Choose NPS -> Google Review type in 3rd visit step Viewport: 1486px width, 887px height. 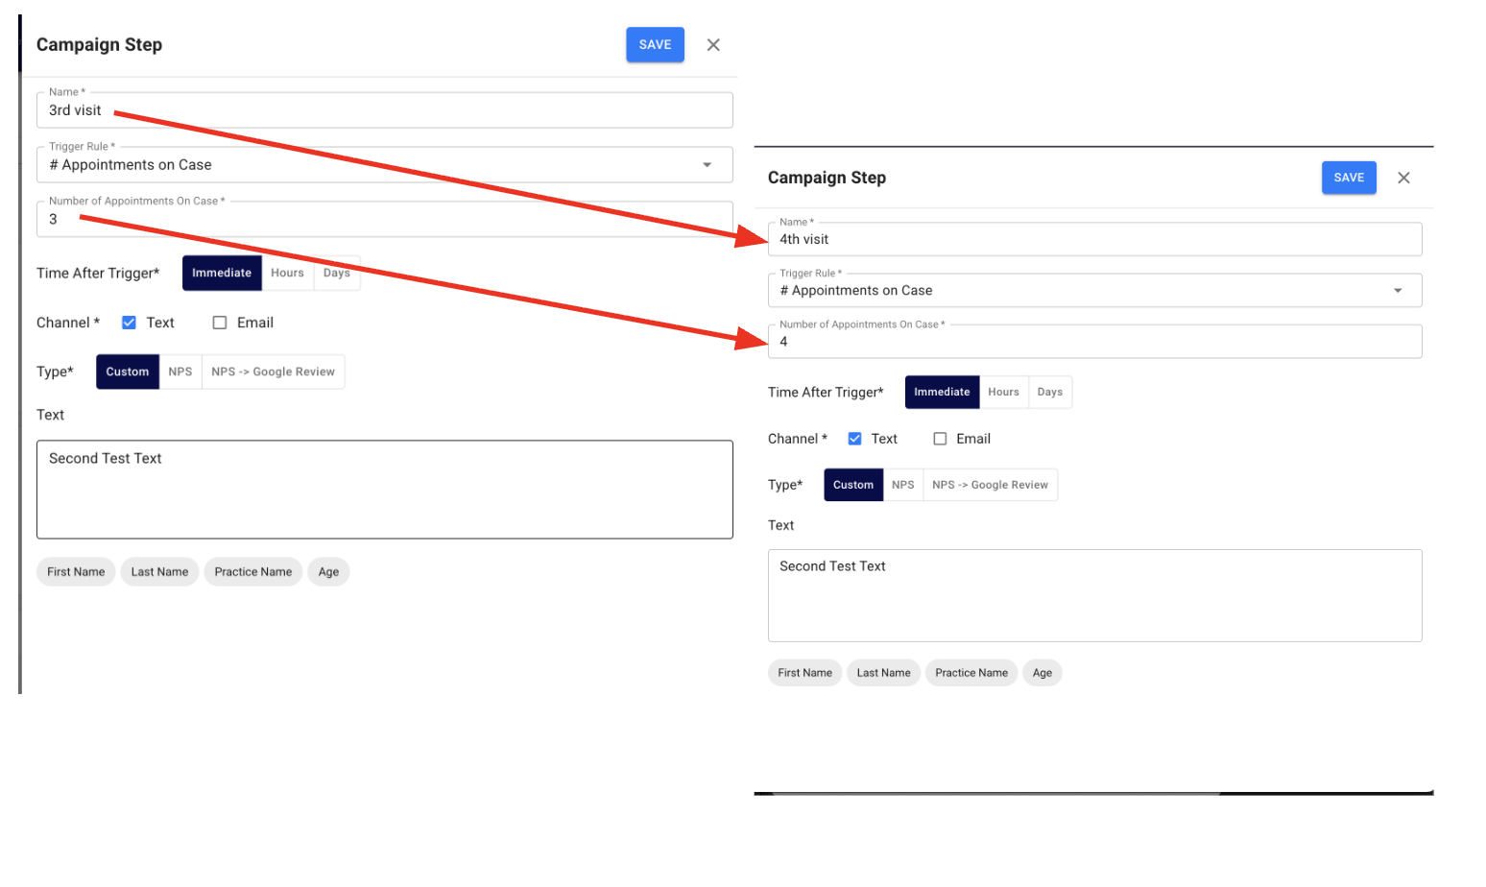pyautogui.click(x=273, y=372)
